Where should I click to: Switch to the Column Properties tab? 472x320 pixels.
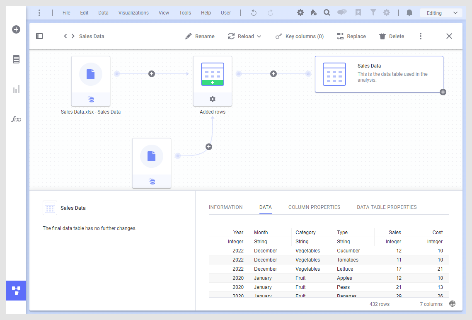click(314, 207)
